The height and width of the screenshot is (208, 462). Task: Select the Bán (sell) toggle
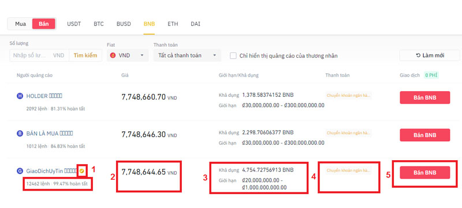[44, 24]
